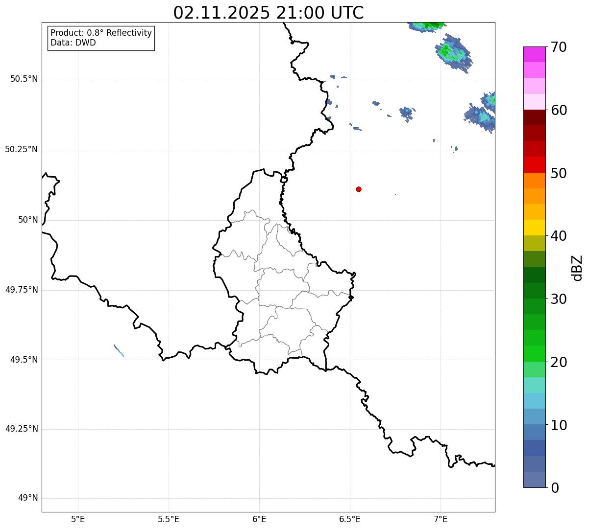Click the 7°E longitude label
Viewport: 589px width, 529px height.
click(441, 519)
